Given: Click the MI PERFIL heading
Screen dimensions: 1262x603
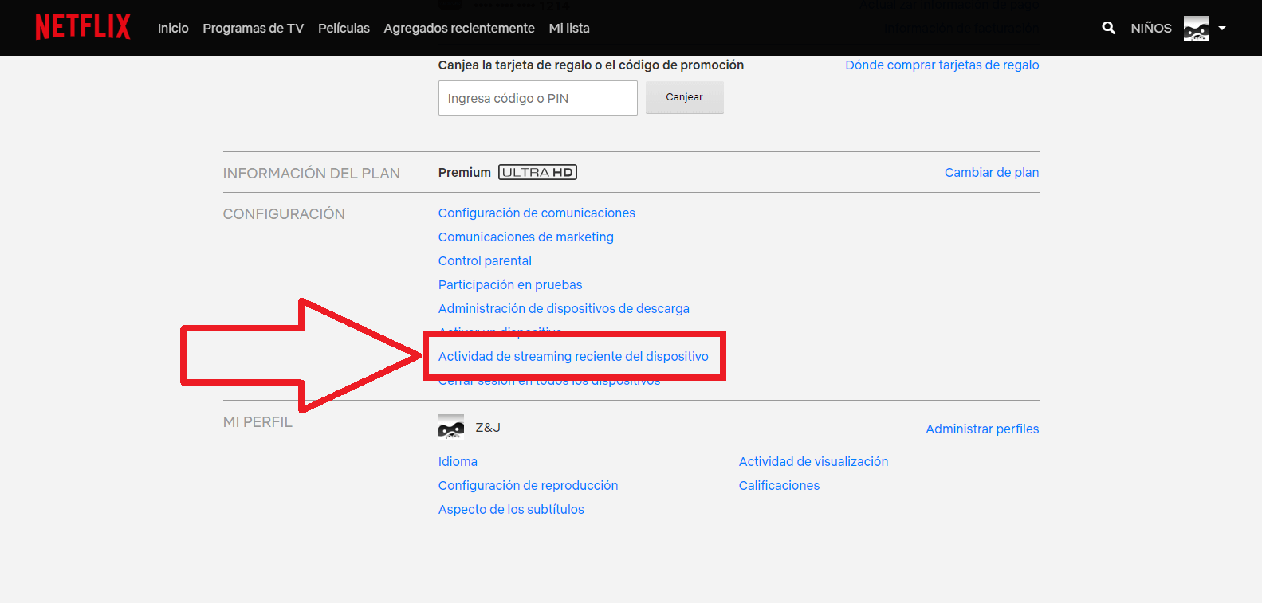Looking at the screenshot, I should pos(258,422).
